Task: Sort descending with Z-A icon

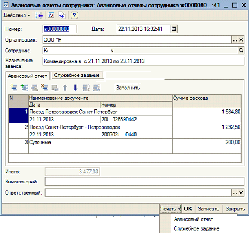Action: [x=97, y=88]
